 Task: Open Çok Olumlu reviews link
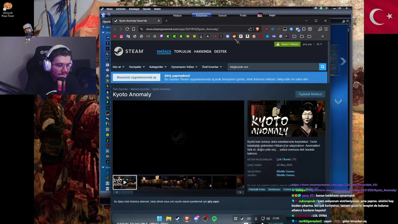(x=284, y=160)
